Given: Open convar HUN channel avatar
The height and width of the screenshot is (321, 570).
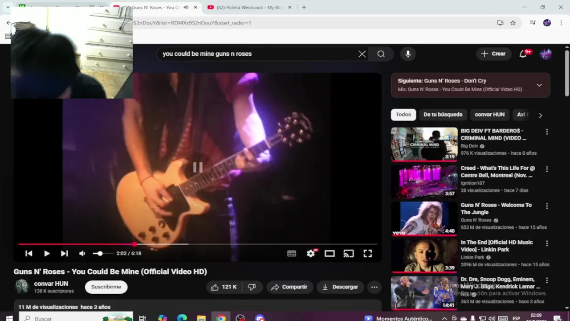Looking at the screenshot, I should click(x=21, y=287).
